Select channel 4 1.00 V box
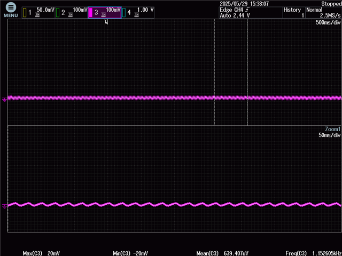This screenshot has width=342, height=256. click(x=138, y=13)
